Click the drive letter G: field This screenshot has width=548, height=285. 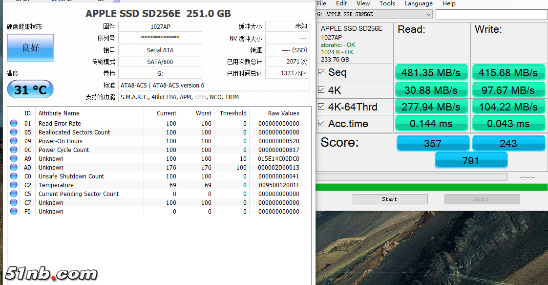tap(160, 73)
